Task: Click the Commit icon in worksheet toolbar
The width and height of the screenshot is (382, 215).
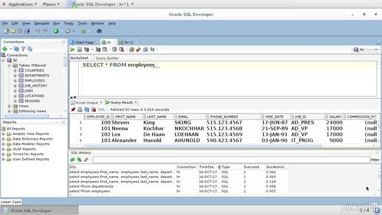Action: pos(115,50)
